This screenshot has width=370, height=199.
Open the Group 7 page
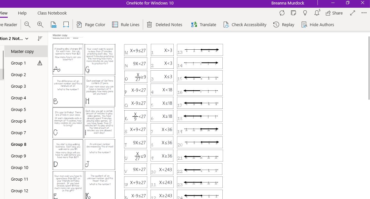tap(26, 133)
